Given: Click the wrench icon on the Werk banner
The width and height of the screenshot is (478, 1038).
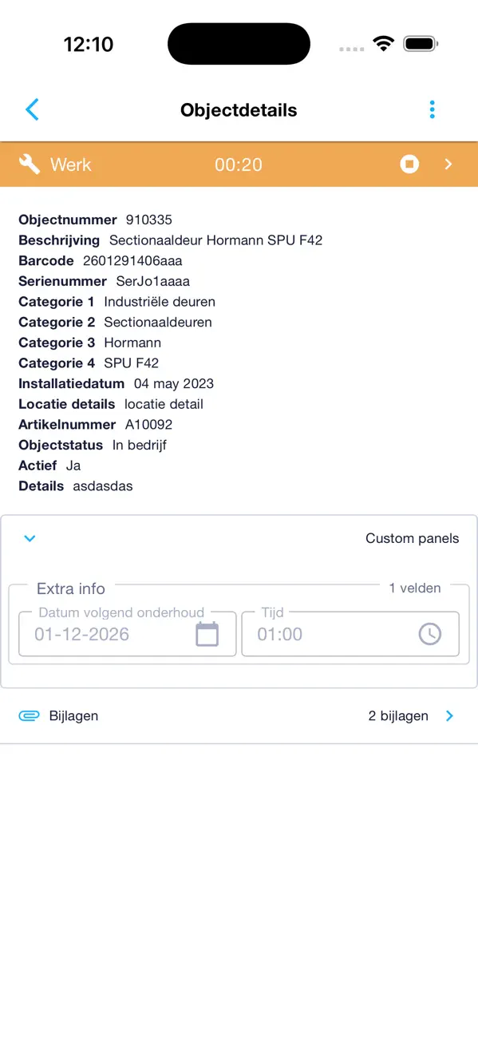Looking at the screenshot, I should tap(29, 163).
